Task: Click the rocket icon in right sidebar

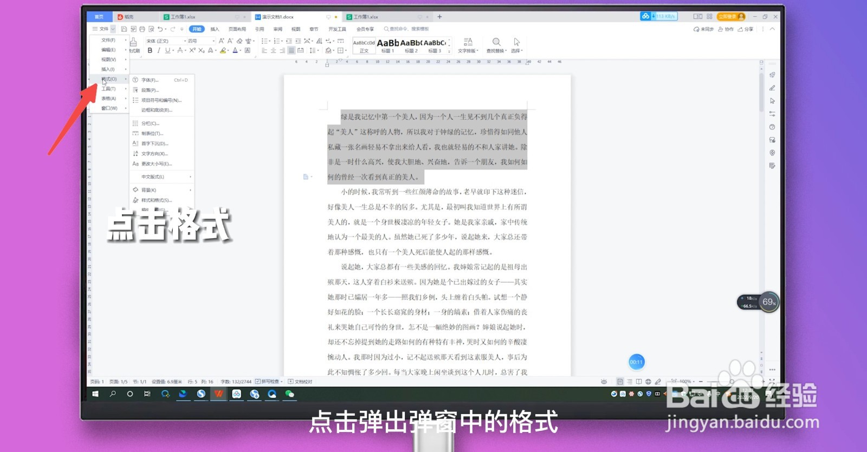Action: tap(772, 75)
